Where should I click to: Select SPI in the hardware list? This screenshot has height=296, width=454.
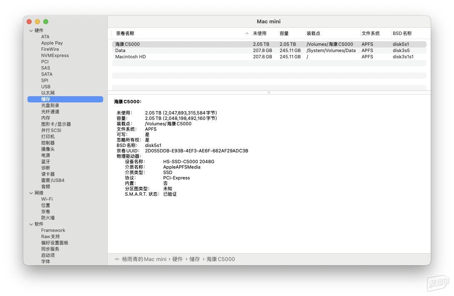[x=45, y=80]
